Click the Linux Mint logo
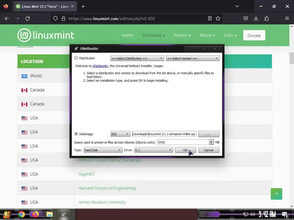 [46, 35]
